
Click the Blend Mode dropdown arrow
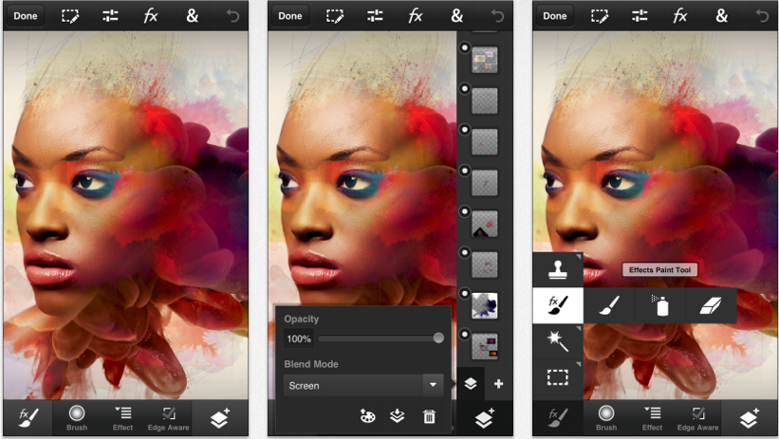433,385
